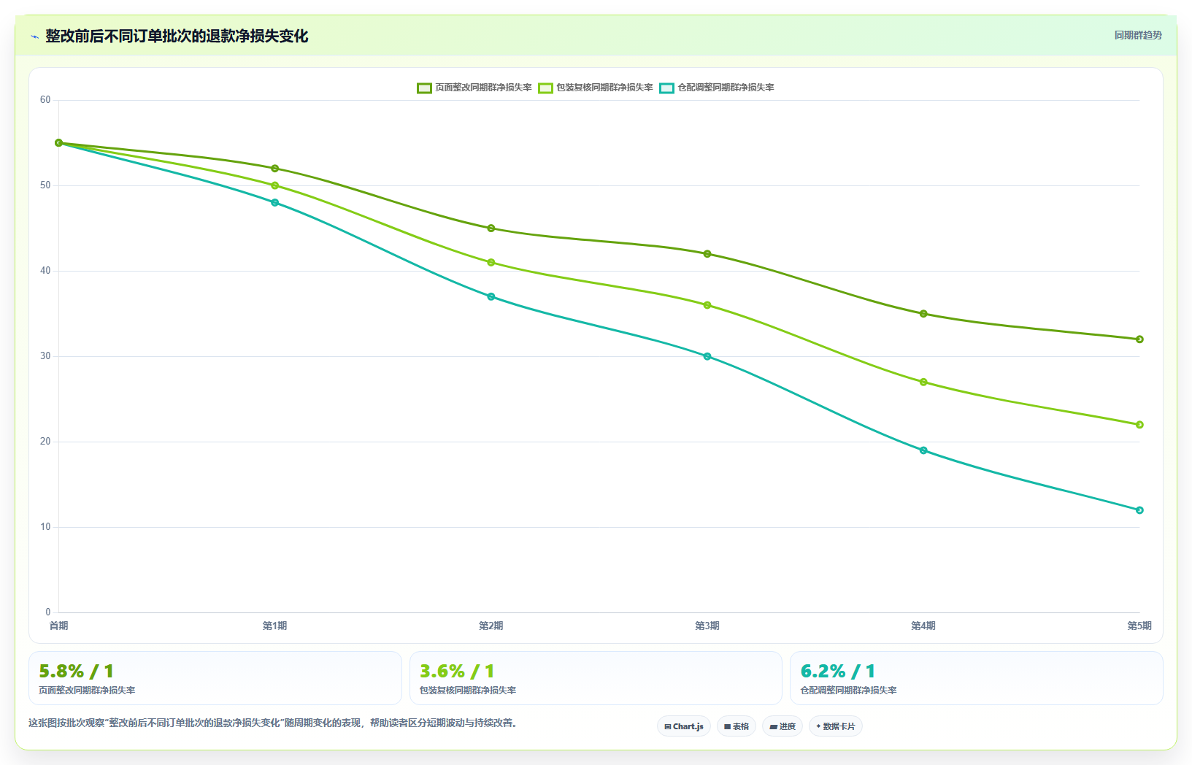Click the teal 第2期 point at 37

coord(491,297)
